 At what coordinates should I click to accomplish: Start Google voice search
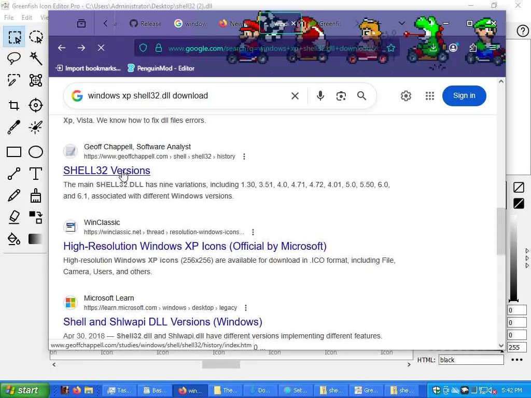coord(320,96)
